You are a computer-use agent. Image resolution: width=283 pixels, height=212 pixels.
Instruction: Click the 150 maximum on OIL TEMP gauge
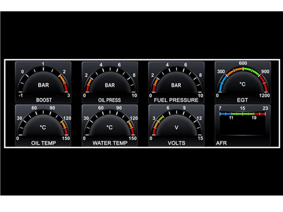tap(66, 138)
